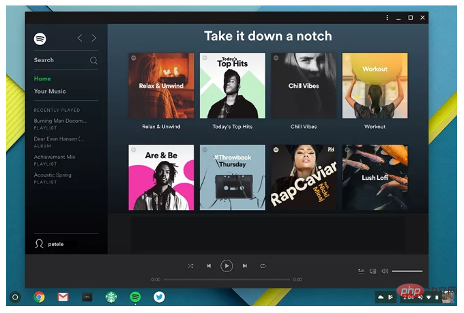This screenshot has width=464, height=313.
Task: Open the #Throwback Thursday playlist cover
Action: [x=232, y=177]
